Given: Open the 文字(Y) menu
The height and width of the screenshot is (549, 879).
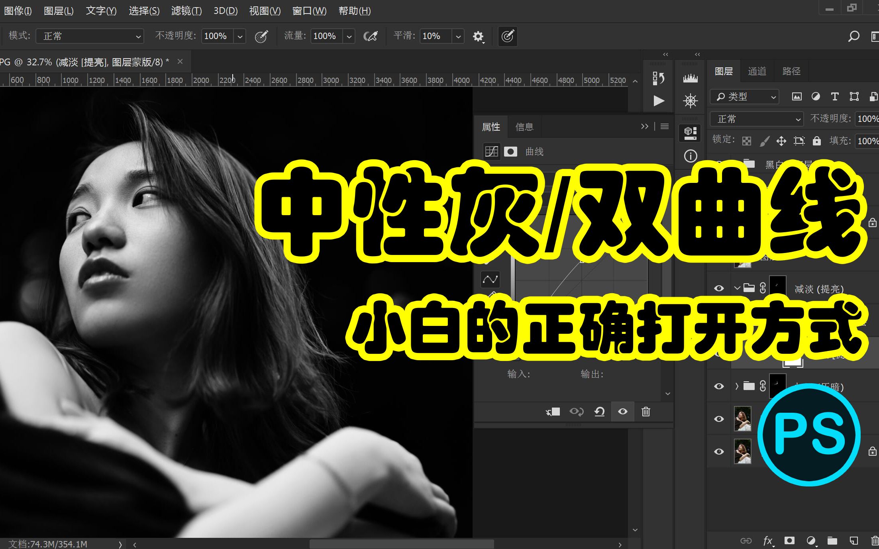Looking at the screenshot, I should [101, 11].
